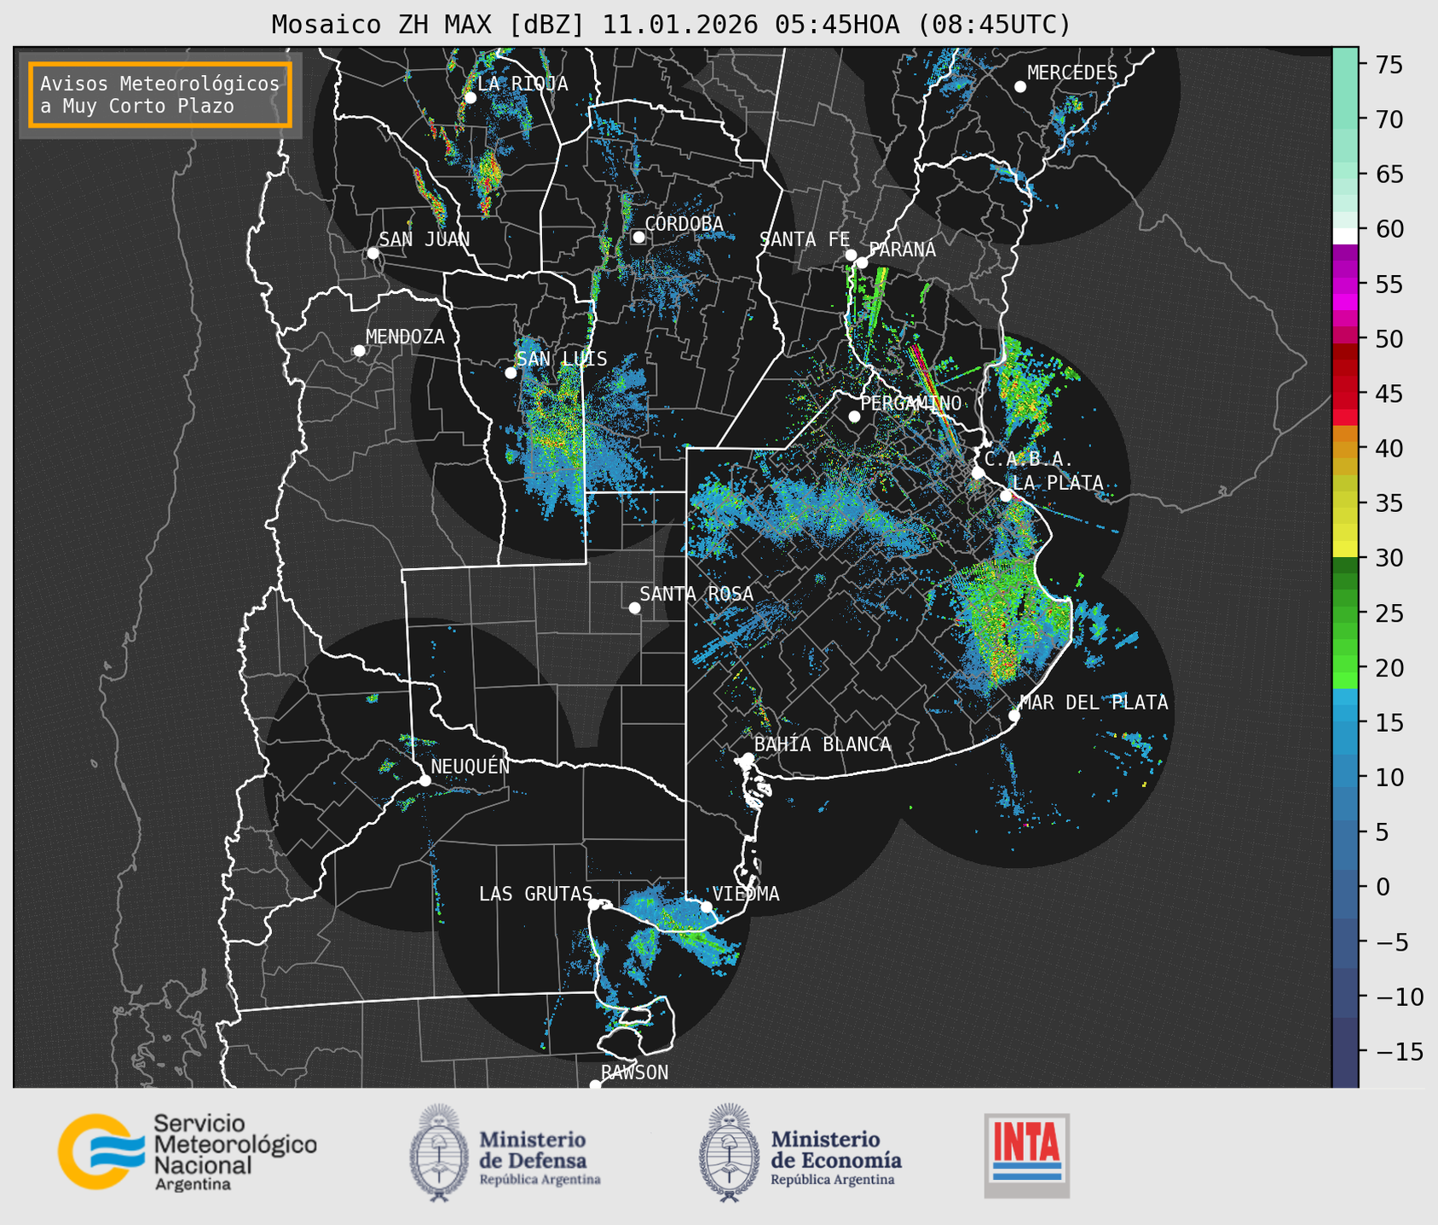Click the 75 dBZ color scale band
Image resolution: width=1438 pixels, height=1225 pixels.
[1345, 65]
